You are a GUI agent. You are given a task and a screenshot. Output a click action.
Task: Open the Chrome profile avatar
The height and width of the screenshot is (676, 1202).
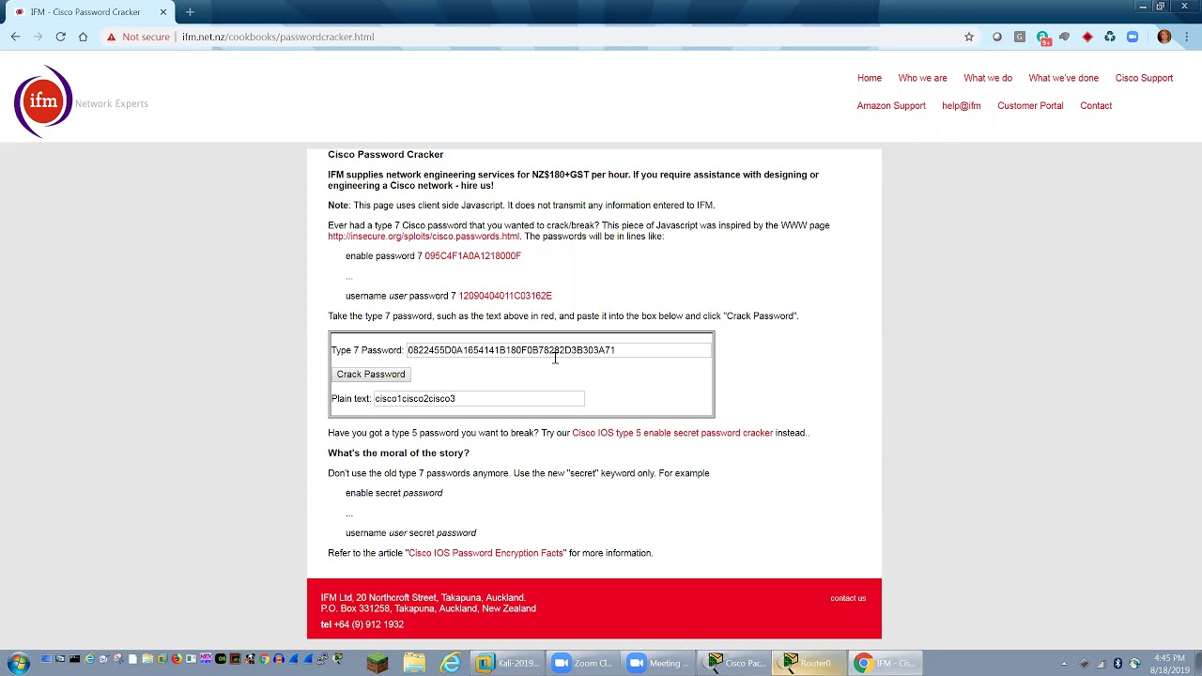click(x=1164, y=37)
